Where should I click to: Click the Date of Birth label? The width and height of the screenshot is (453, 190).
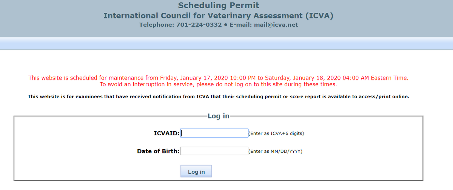158,151
